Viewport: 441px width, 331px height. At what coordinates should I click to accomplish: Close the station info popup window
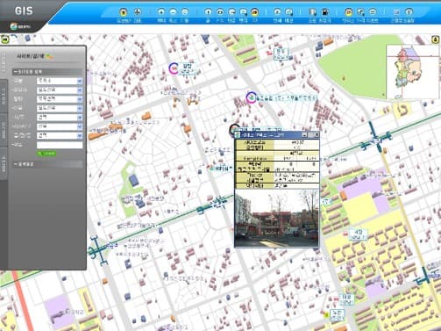pyautogui.click(x=317, y=135)
